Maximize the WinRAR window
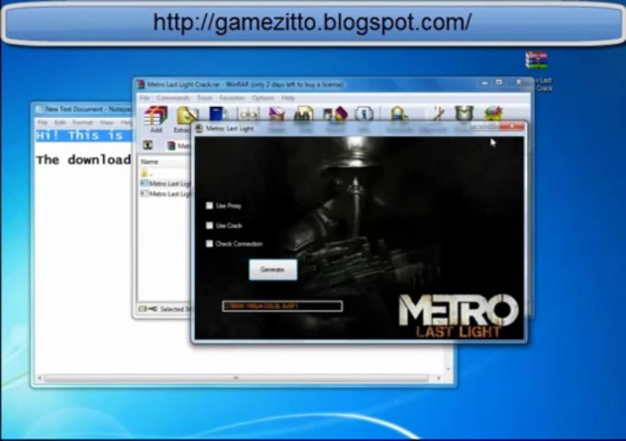Screen dimensions: 626x441 pyautogui.click(x=499, y=82)
